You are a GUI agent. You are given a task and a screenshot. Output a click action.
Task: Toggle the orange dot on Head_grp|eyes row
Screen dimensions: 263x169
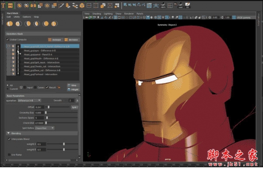pyautogui.click(x=13, y=50)
